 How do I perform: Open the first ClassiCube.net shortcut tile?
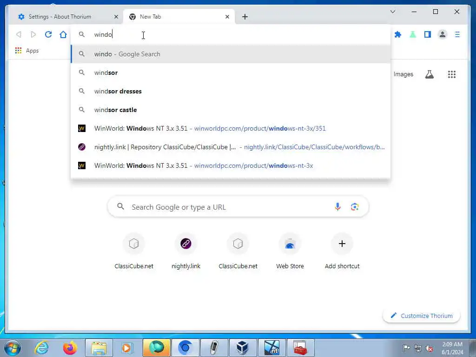[134, 251]
